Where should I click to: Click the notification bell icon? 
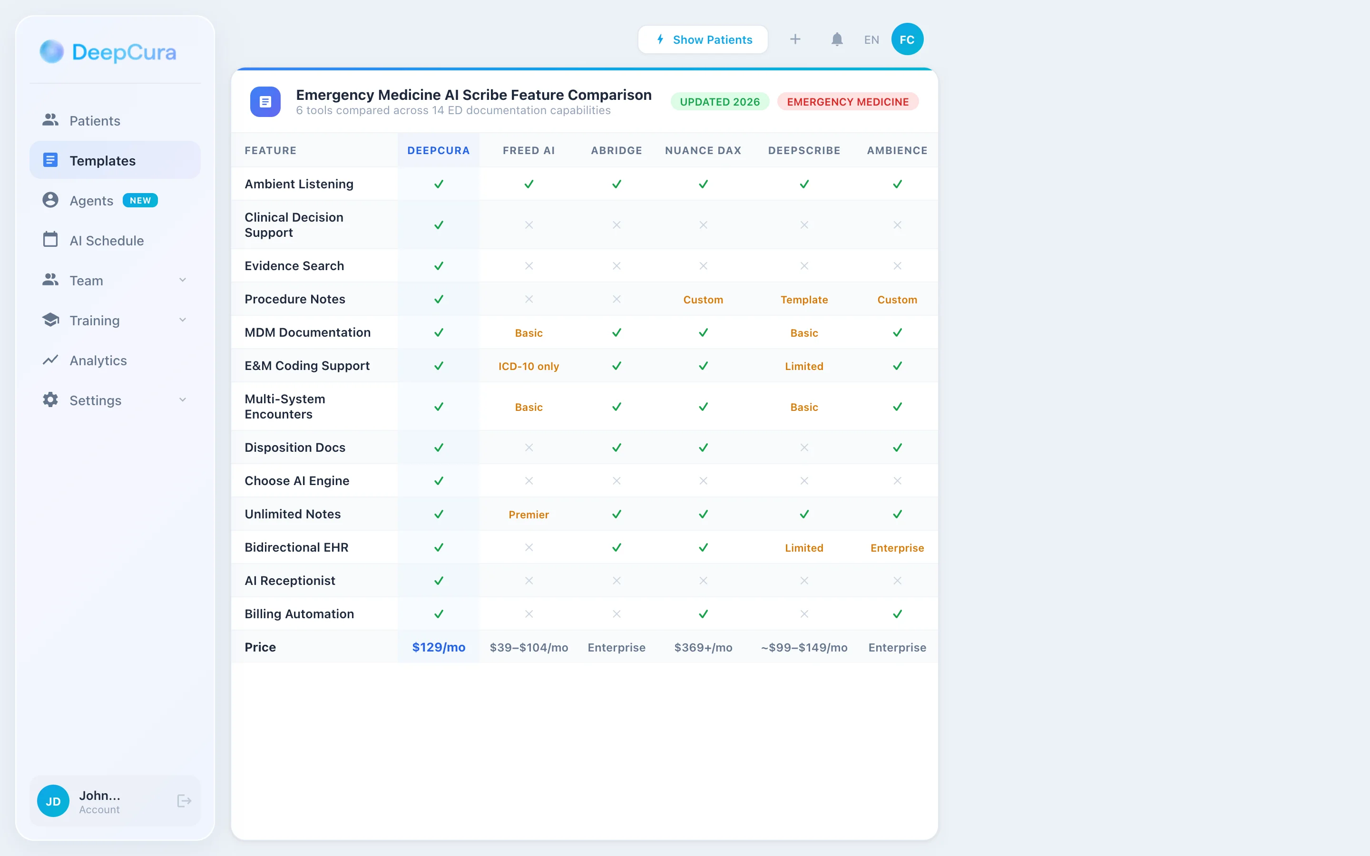coord(837,39)
